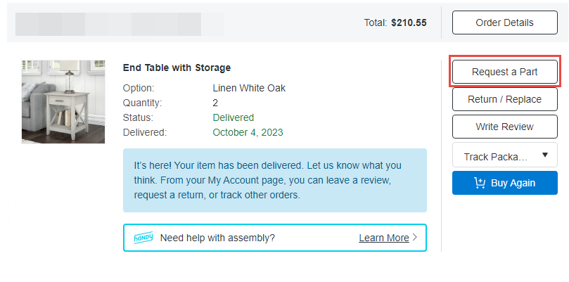Open the Learn More assembly link
Viewport: 569px width, 282px height.
[x=383, y=238]
